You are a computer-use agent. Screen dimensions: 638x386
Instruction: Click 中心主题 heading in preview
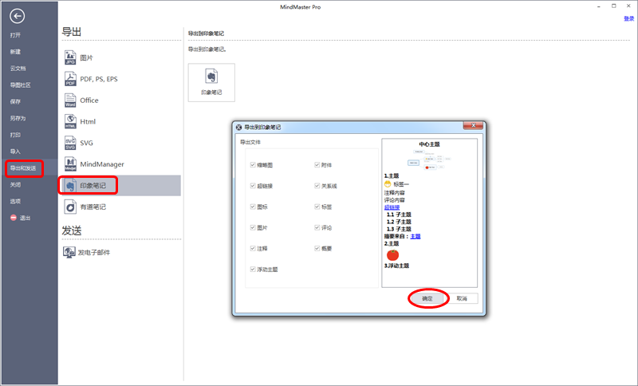[429, 144]
